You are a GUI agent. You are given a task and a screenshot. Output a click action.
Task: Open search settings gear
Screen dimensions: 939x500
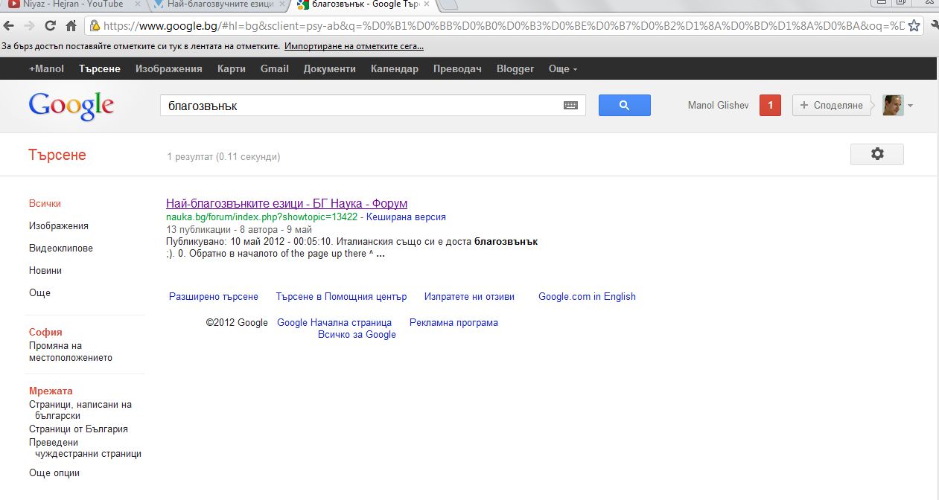point(876,154)
